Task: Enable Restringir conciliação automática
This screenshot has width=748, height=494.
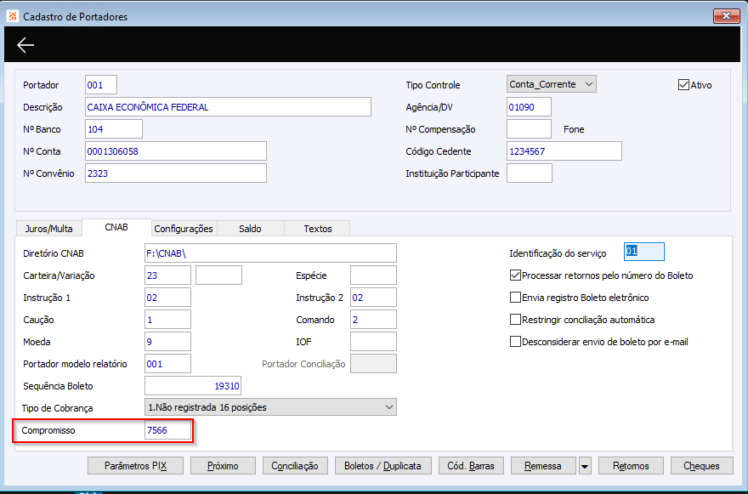Action: [x=515, y=320]
